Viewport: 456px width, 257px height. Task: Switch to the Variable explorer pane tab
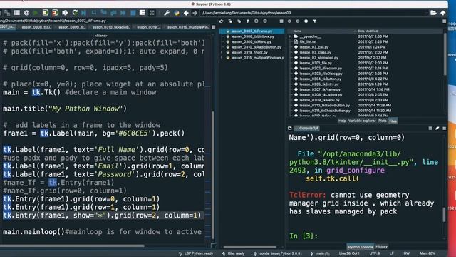pyautogui.click(x=362, y=121)
